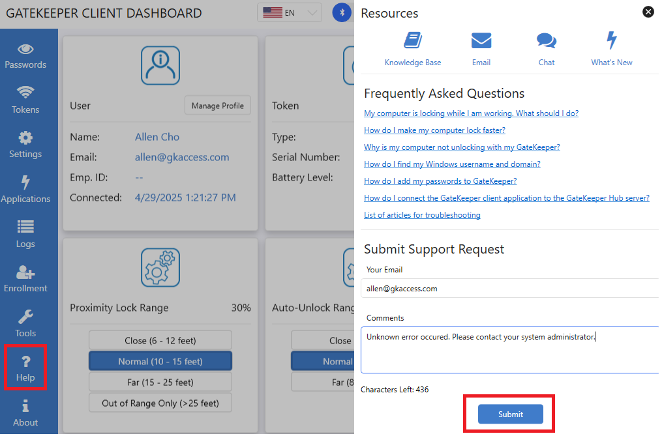Click the Battery Level label in Token card
Image resolution: width=662 pixels, height=436 pixels.
pyautogui.click(x=302, y=177)
